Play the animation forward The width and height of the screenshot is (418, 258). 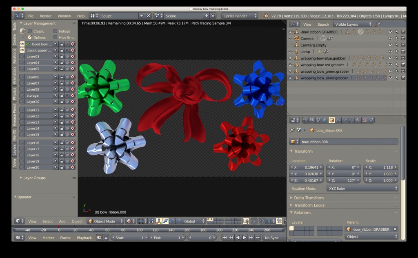click(244, 238)
